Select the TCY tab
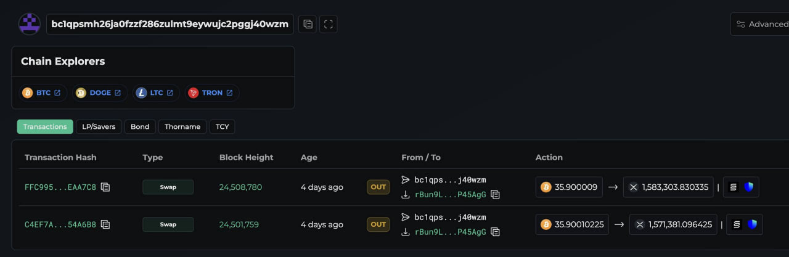 coord(222,126)
